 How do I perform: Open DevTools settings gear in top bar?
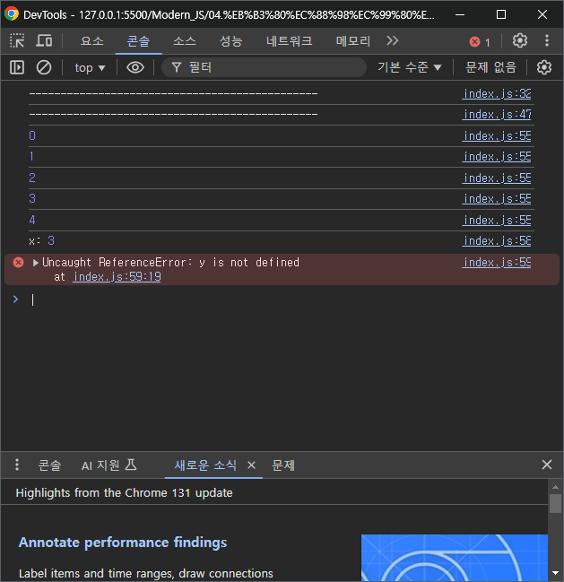[x=520, y=40]
